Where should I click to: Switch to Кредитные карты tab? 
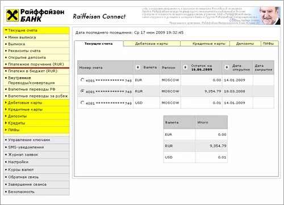pyautogui.click(x=205, y=44)
